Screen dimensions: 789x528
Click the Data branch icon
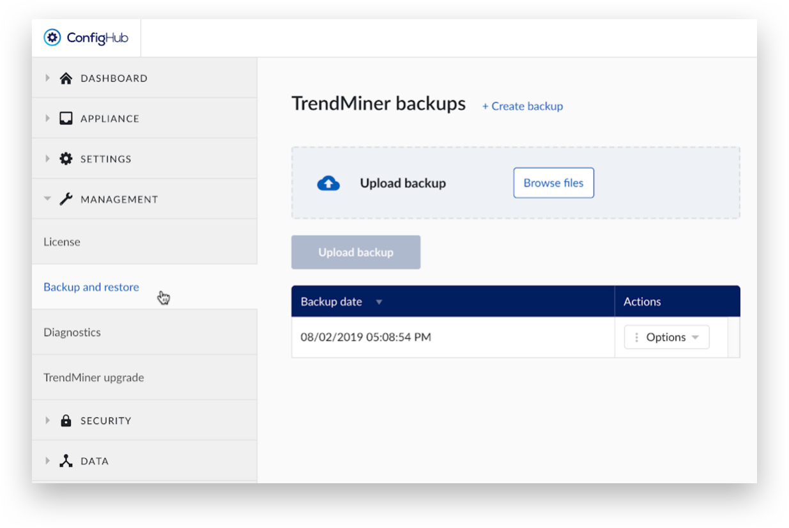point(66,461)
